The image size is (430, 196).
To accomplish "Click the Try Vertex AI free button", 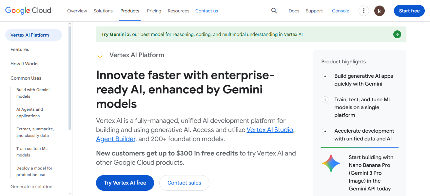I will pos(125,183).
